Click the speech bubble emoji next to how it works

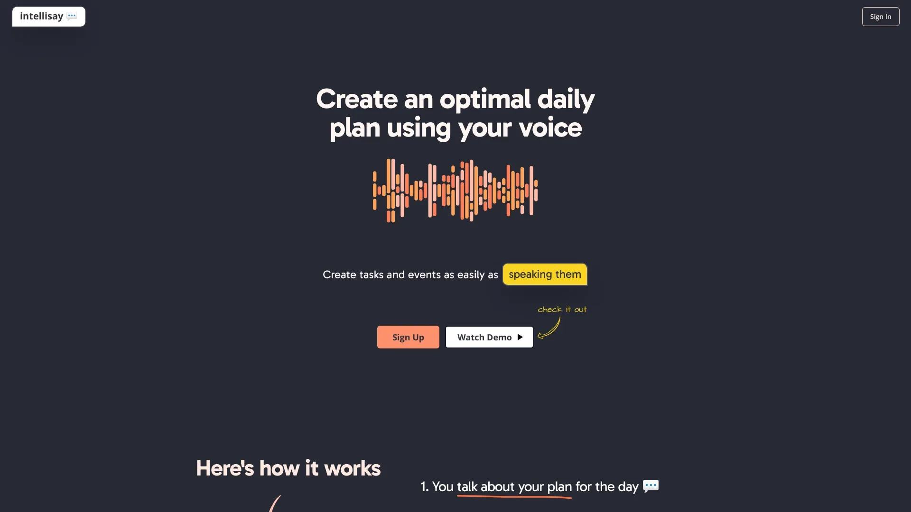pyautogui.click(x=650, y=486)
